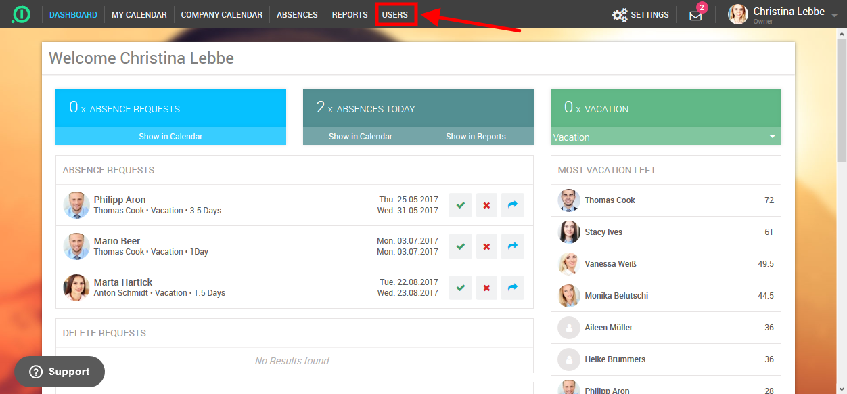Reject Mario Beer's absence request

tap(486, 246)
